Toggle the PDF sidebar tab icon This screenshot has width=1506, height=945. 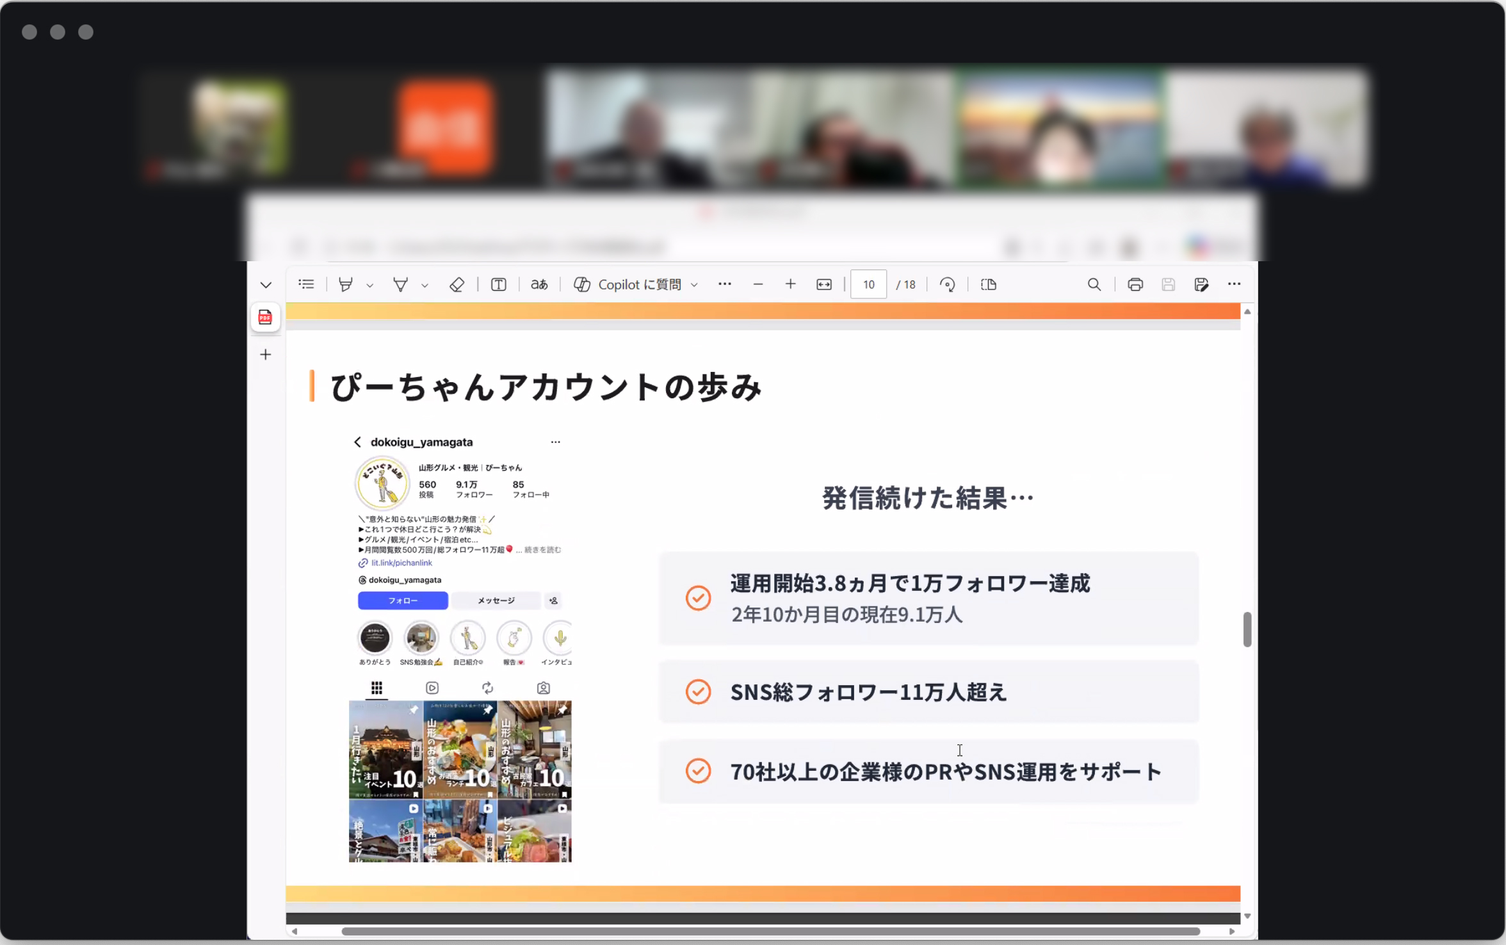(265, 317)
